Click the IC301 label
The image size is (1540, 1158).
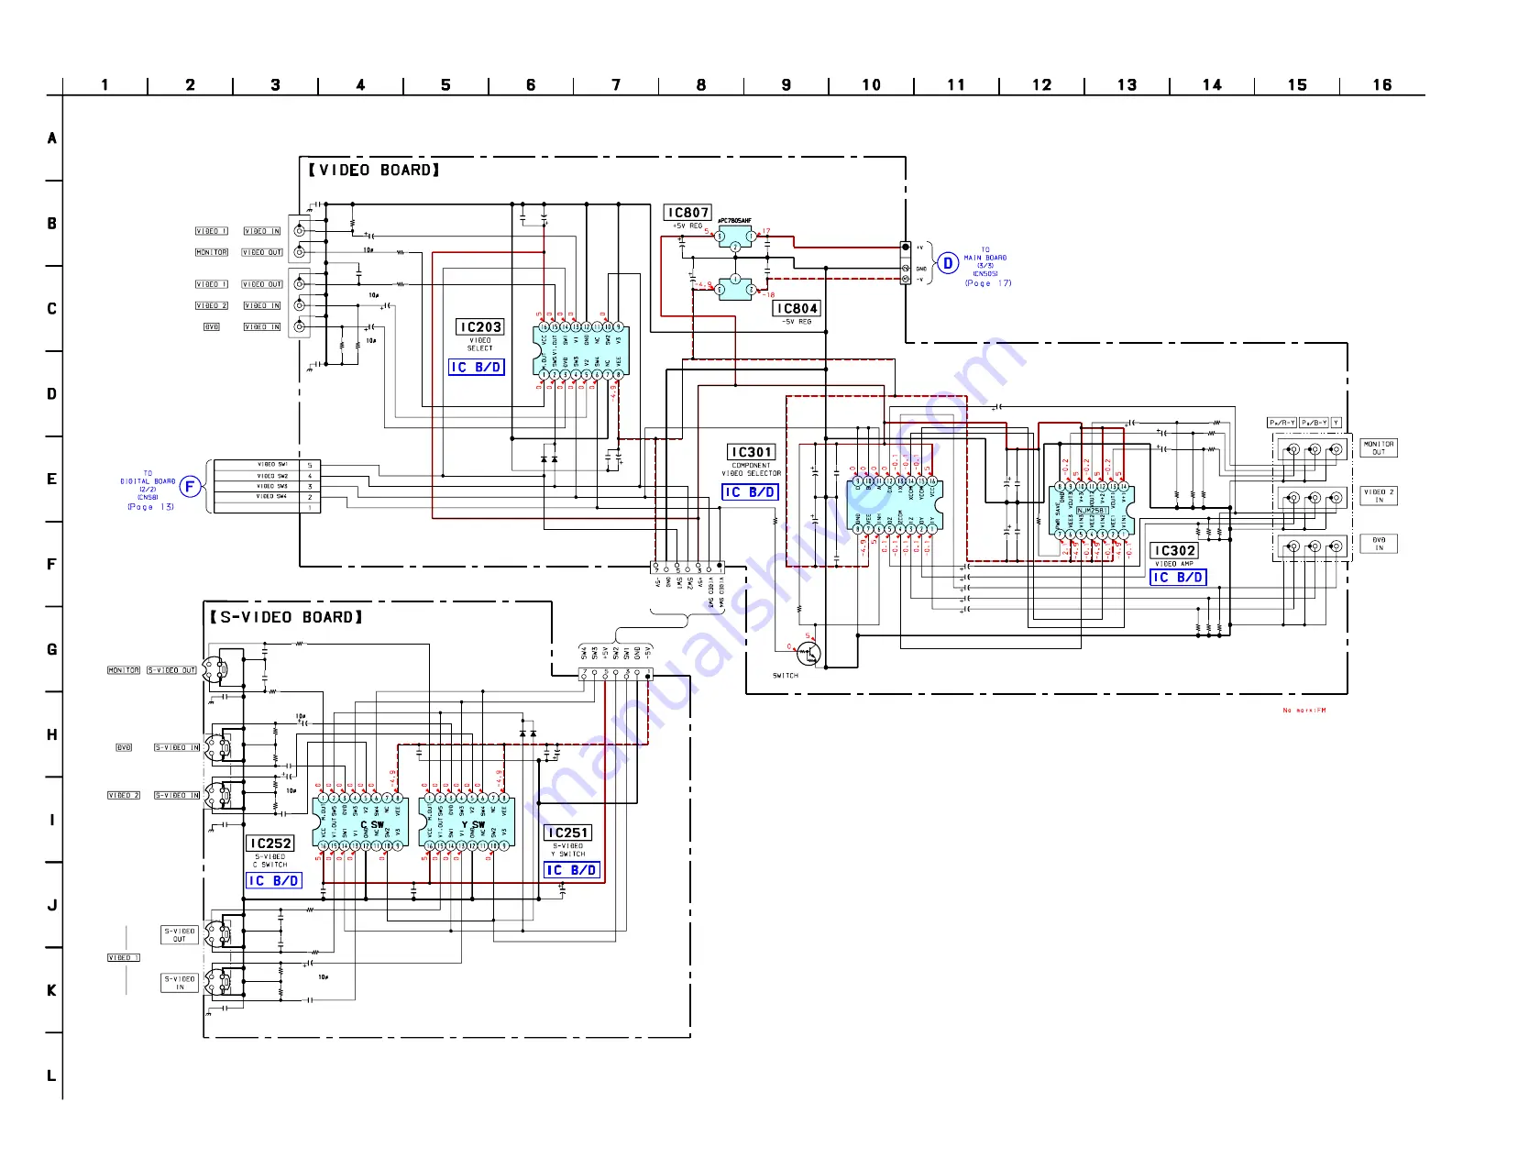point(752,452)
